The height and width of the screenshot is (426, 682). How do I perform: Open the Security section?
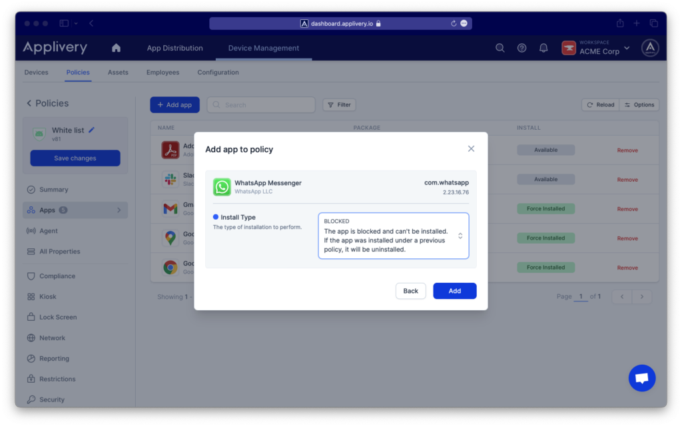click(x=75, y=399)
